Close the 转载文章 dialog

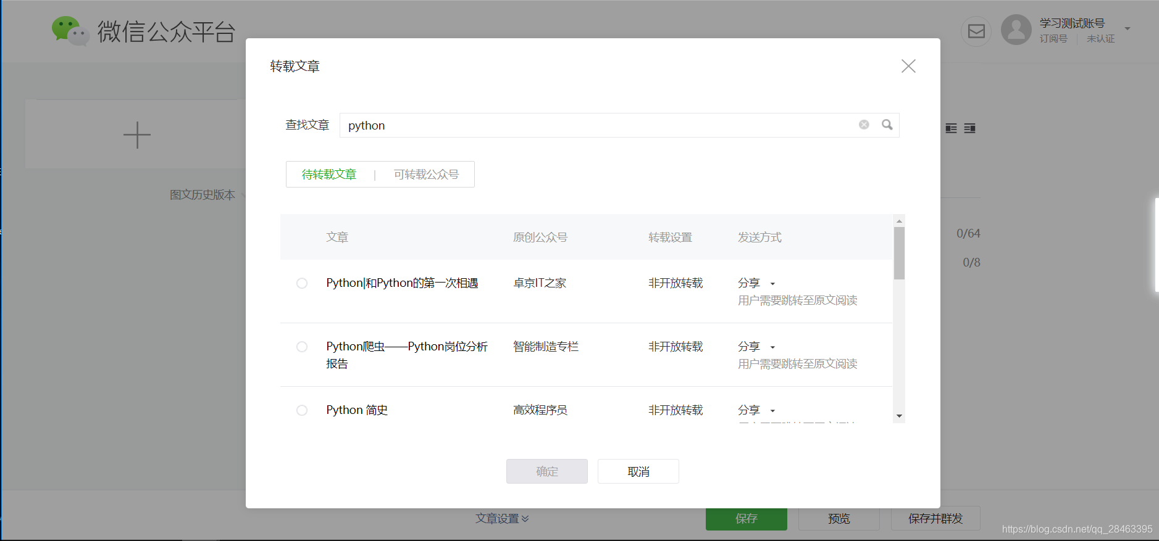click(x=908, y=66)
